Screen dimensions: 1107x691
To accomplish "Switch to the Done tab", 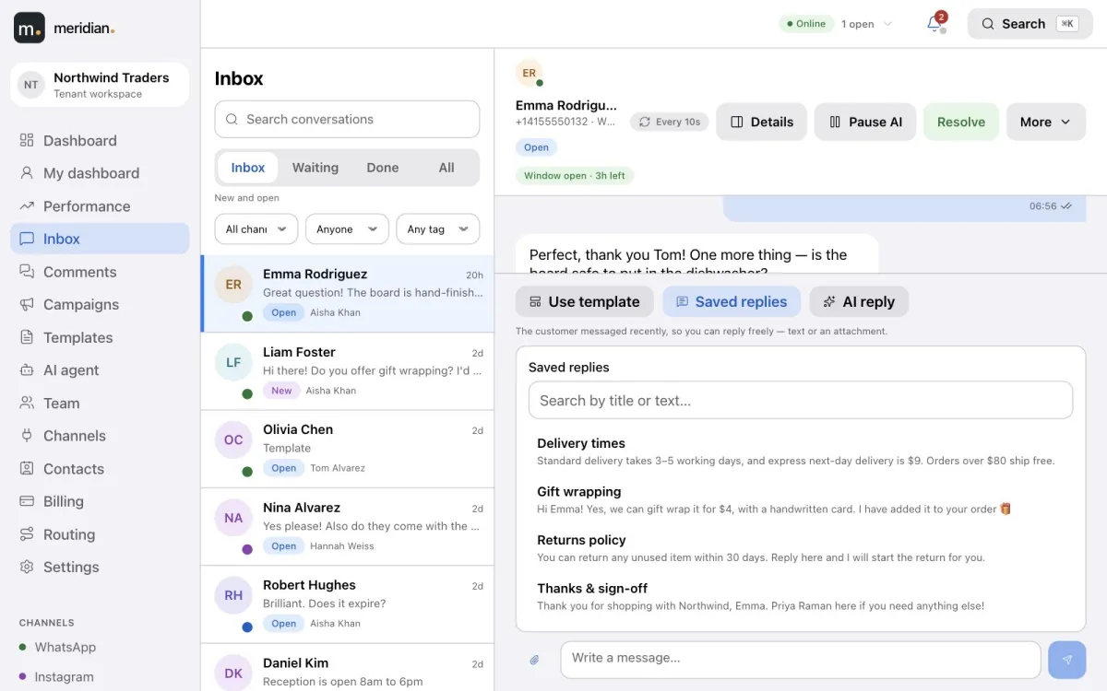I will [x=383, y=168].
